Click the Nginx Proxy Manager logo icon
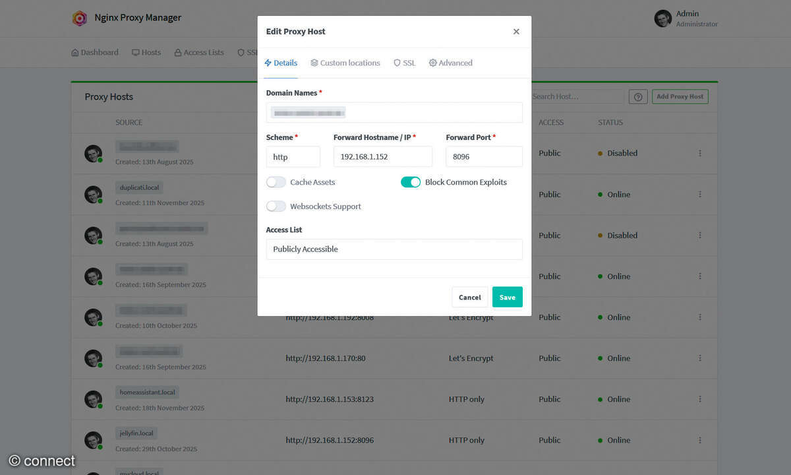Image resolution: width=791 pixels, height=475 pixels. click(x=79, y=18)
